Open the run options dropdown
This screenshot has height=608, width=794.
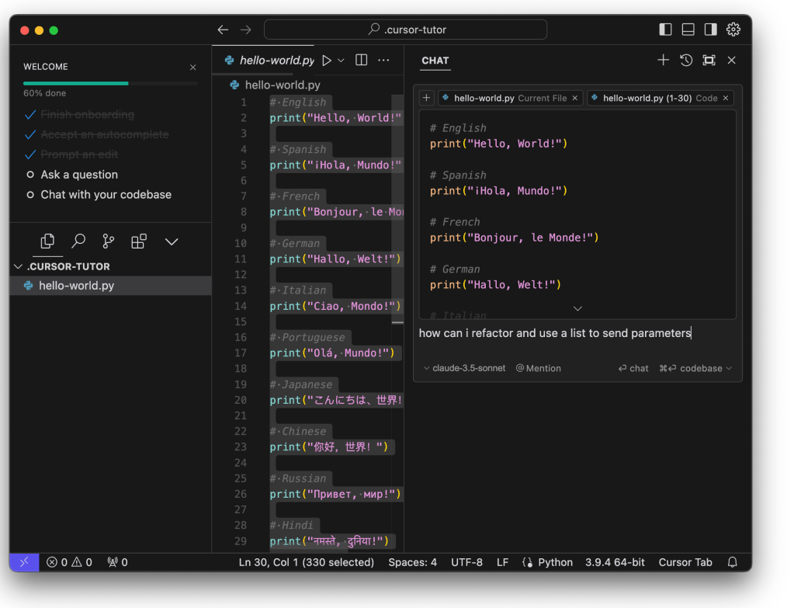click(342, 61)
